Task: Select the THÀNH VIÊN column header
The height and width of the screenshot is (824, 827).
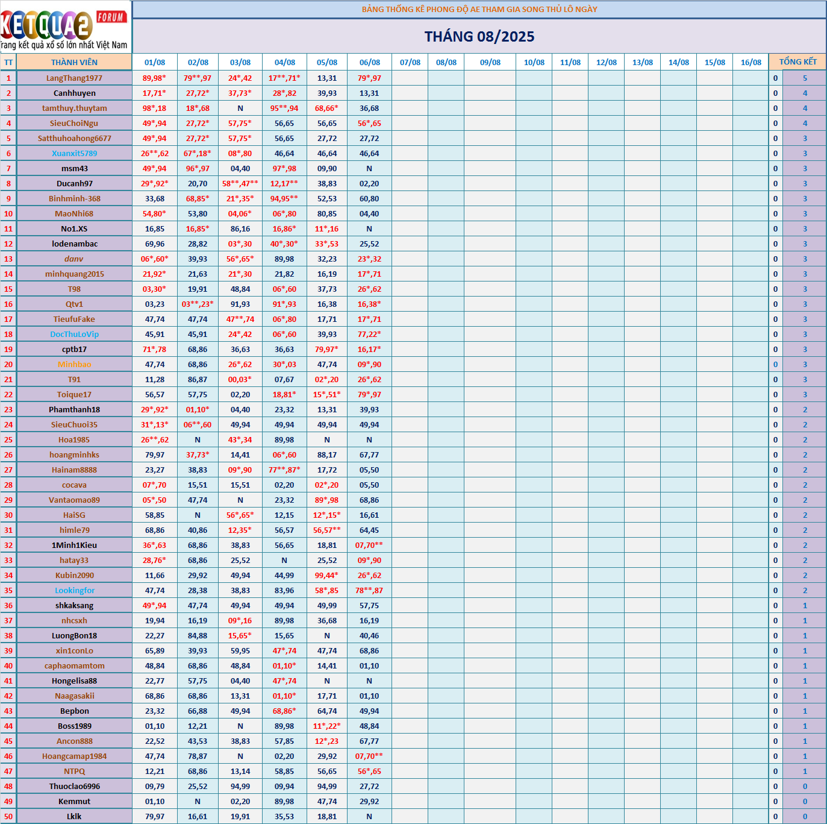Action: (x=74, y=62)
